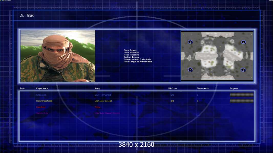Click start position marker 1 on map
The height and width of the screenshot is (153, 273).
pos(190,70)
